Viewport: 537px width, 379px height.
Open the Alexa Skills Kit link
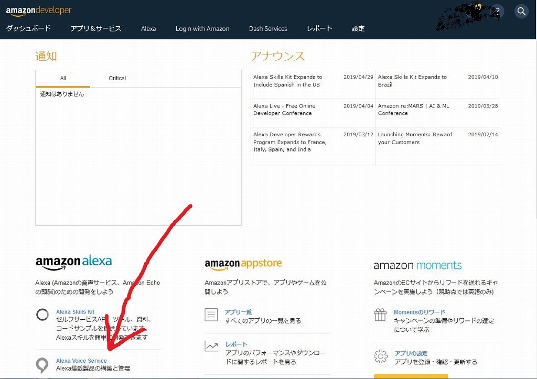point(76,312)
